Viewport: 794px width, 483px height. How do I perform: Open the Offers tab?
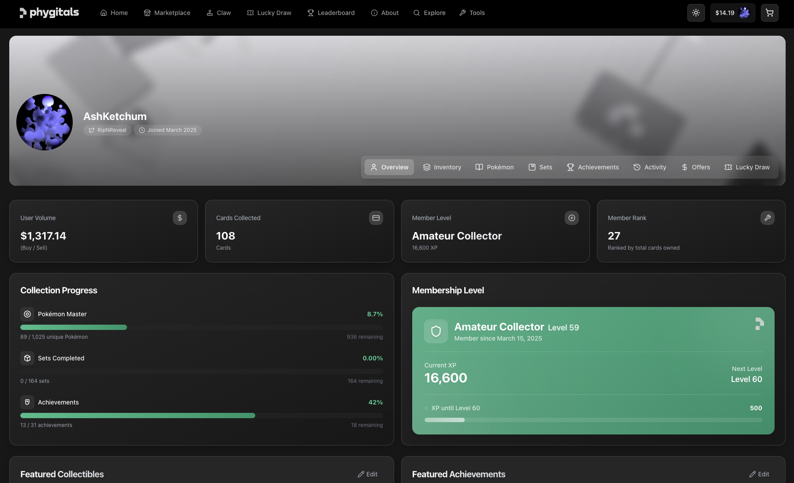[696, 167]
